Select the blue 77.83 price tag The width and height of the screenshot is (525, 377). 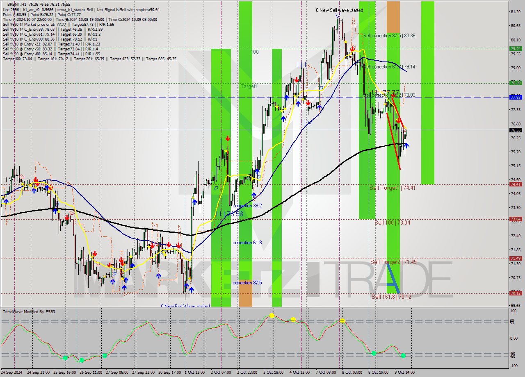coord(515,97)
